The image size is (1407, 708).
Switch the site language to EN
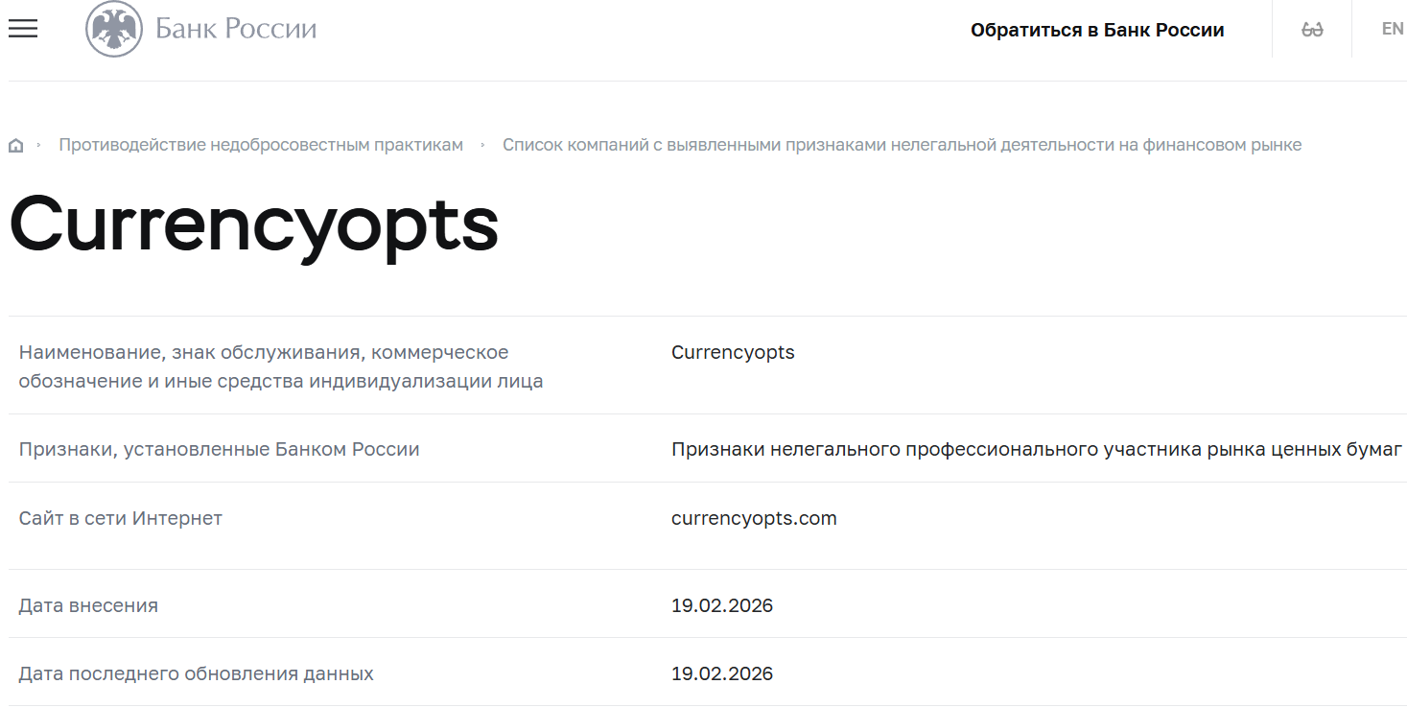point(1391,28)
